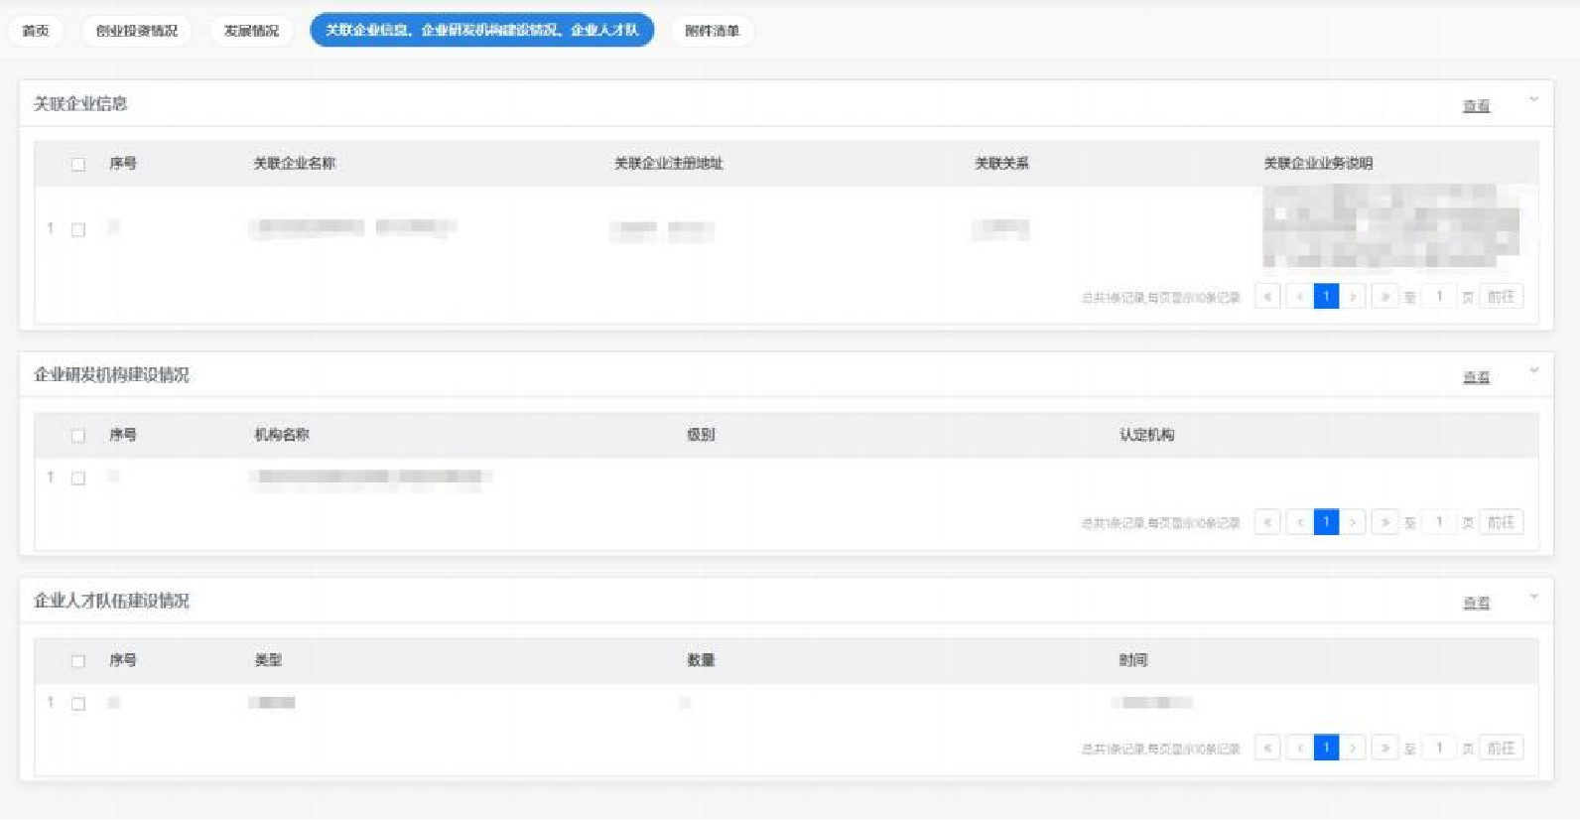Go to previous page in 企业研发机构建设情况 pagination
Viewport: 1581px width, 820px height.
(1299, 522)
